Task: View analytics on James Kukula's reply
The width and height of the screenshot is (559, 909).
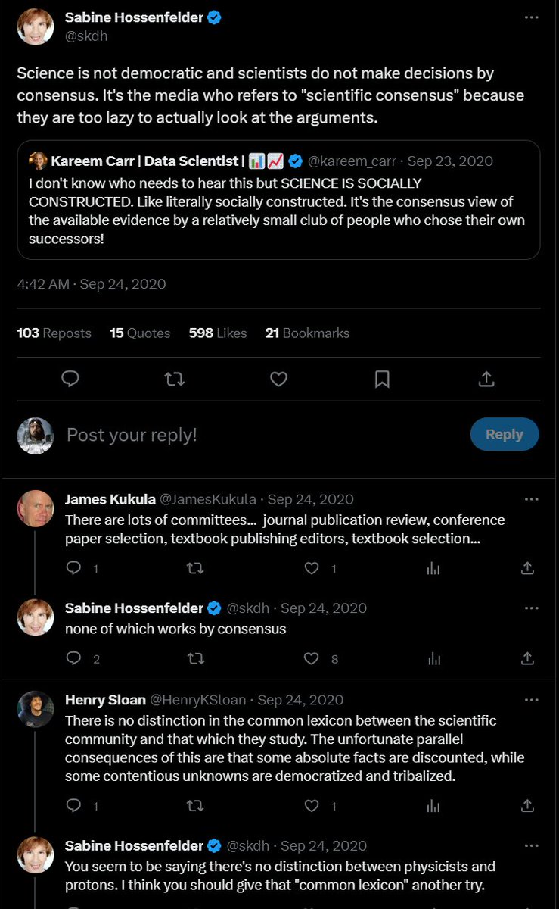Action: [433, 568]
